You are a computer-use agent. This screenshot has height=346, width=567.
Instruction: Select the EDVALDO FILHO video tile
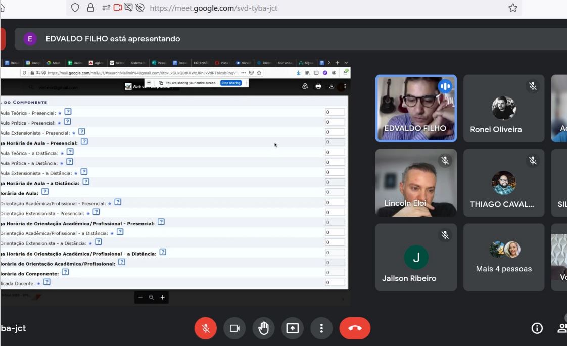click(x=416, y=108)
